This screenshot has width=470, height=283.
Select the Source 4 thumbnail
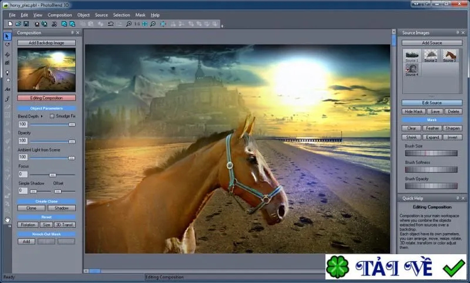(412, 69)
